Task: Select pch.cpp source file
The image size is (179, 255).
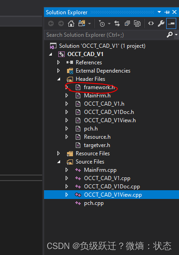Action: 94,203
